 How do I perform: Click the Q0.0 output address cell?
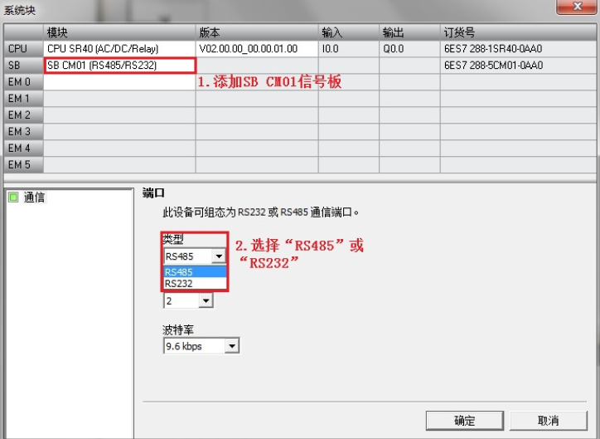coord(409,49)
